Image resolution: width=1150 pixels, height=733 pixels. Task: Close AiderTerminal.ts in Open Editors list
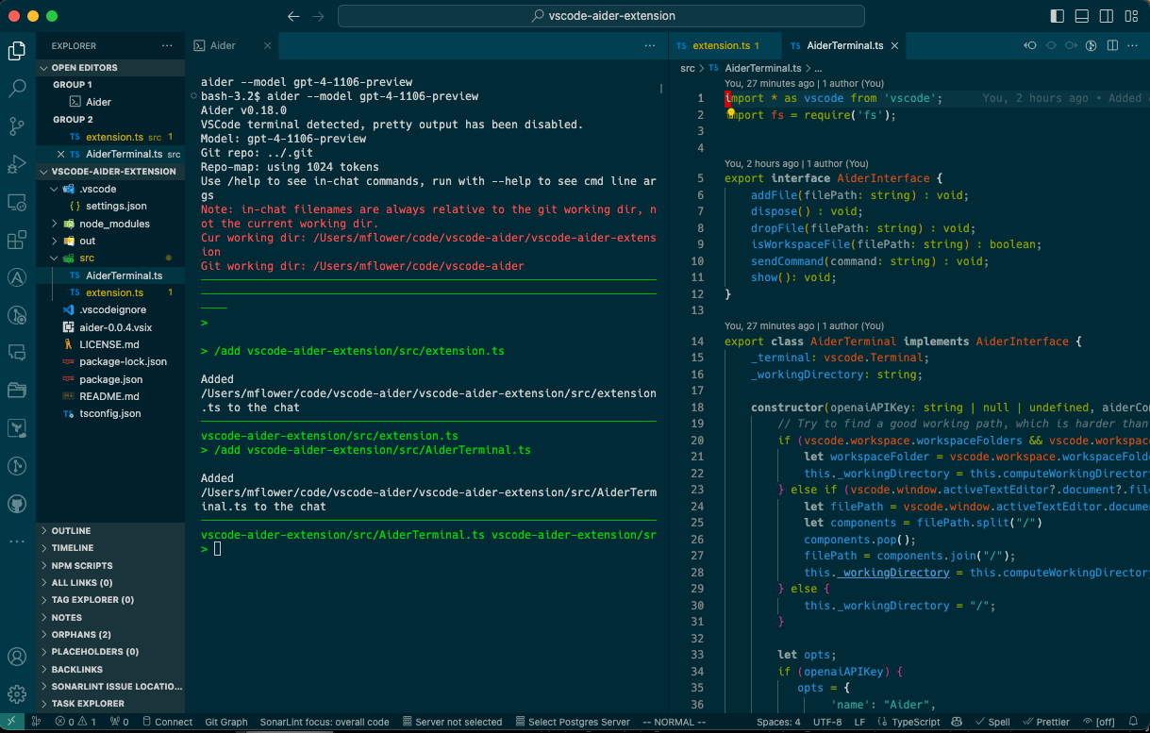coord(61,154)
